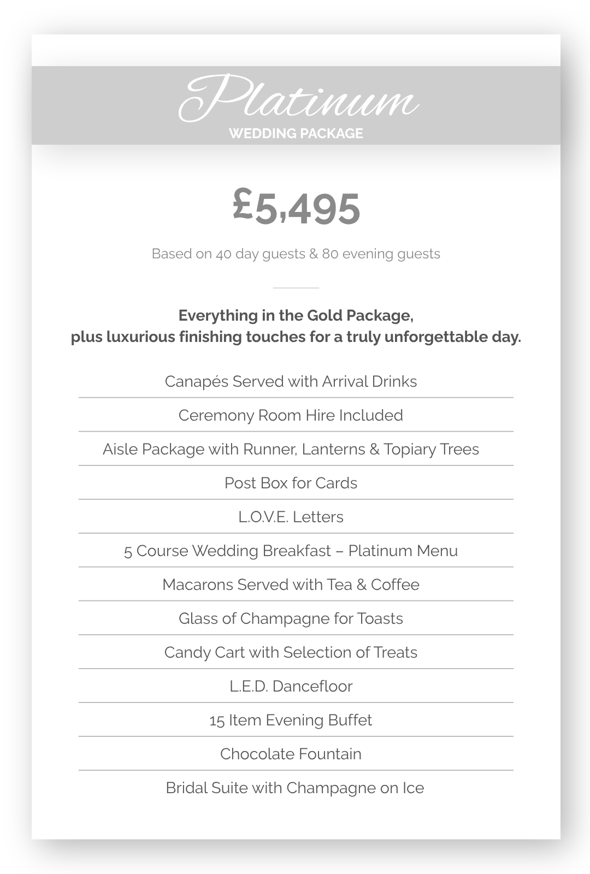Select Canapés Served with Arrival Drinks
This screenshot has height=874, width=590.
pyautogui.click(x=291, y=381)
